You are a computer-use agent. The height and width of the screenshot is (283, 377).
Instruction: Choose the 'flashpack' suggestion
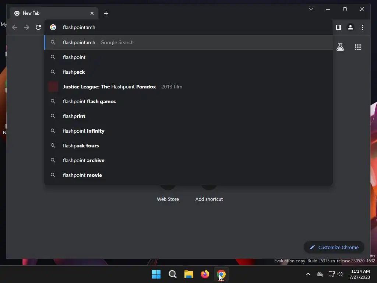188,72
